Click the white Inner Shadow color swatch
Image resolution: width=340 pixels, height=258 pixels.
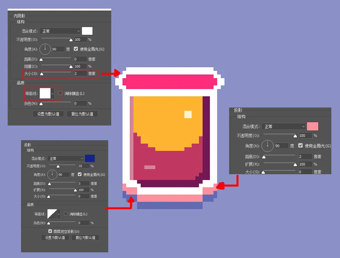(x=87, y=31)
